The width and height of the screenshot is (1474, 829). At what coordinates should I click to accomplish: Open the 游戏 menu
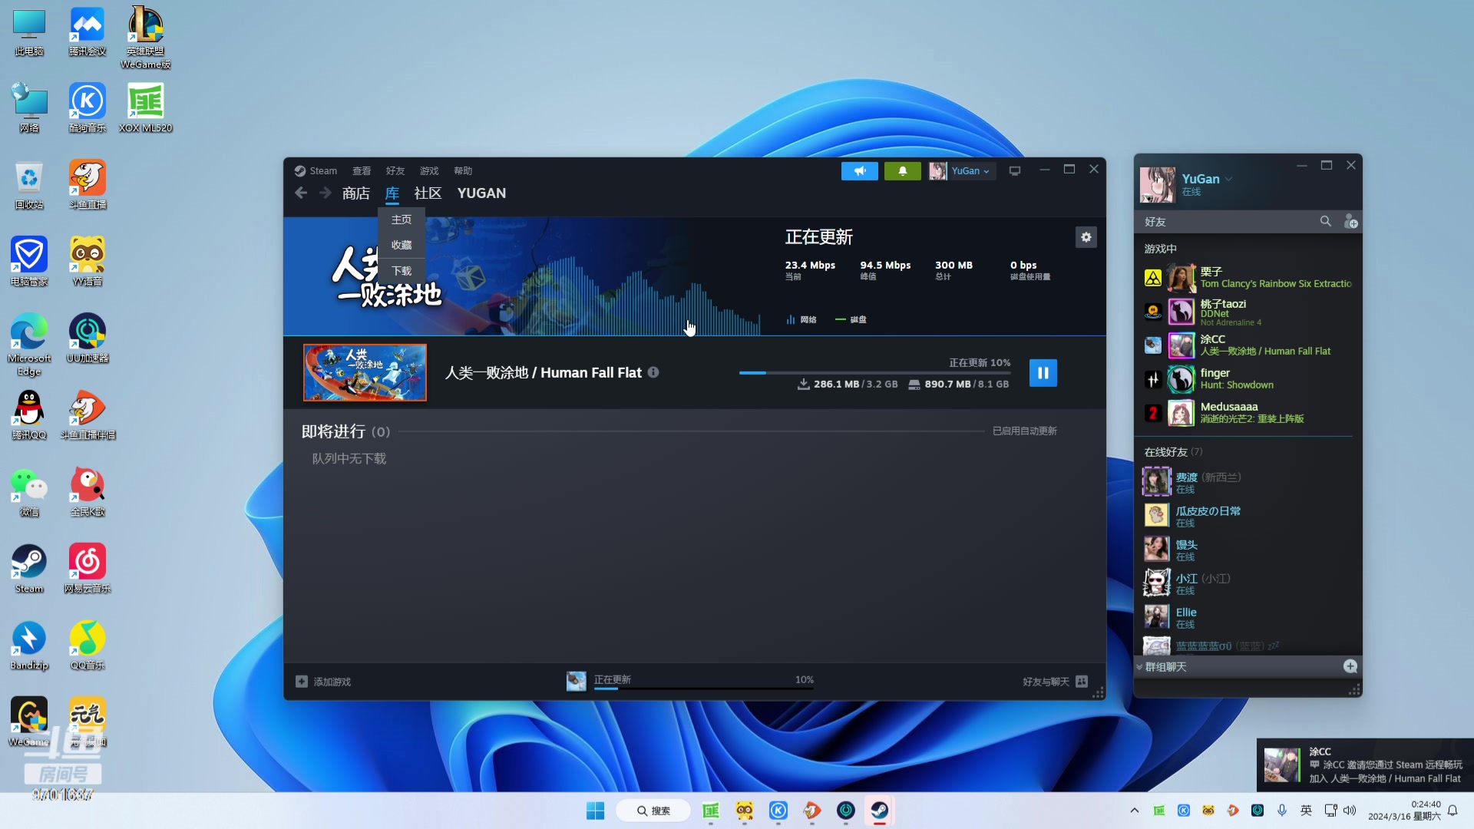pos(429,170)
